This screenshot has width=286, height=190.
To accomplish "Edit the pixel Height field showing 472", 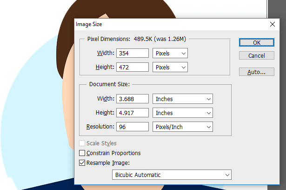I will [133, 67].
